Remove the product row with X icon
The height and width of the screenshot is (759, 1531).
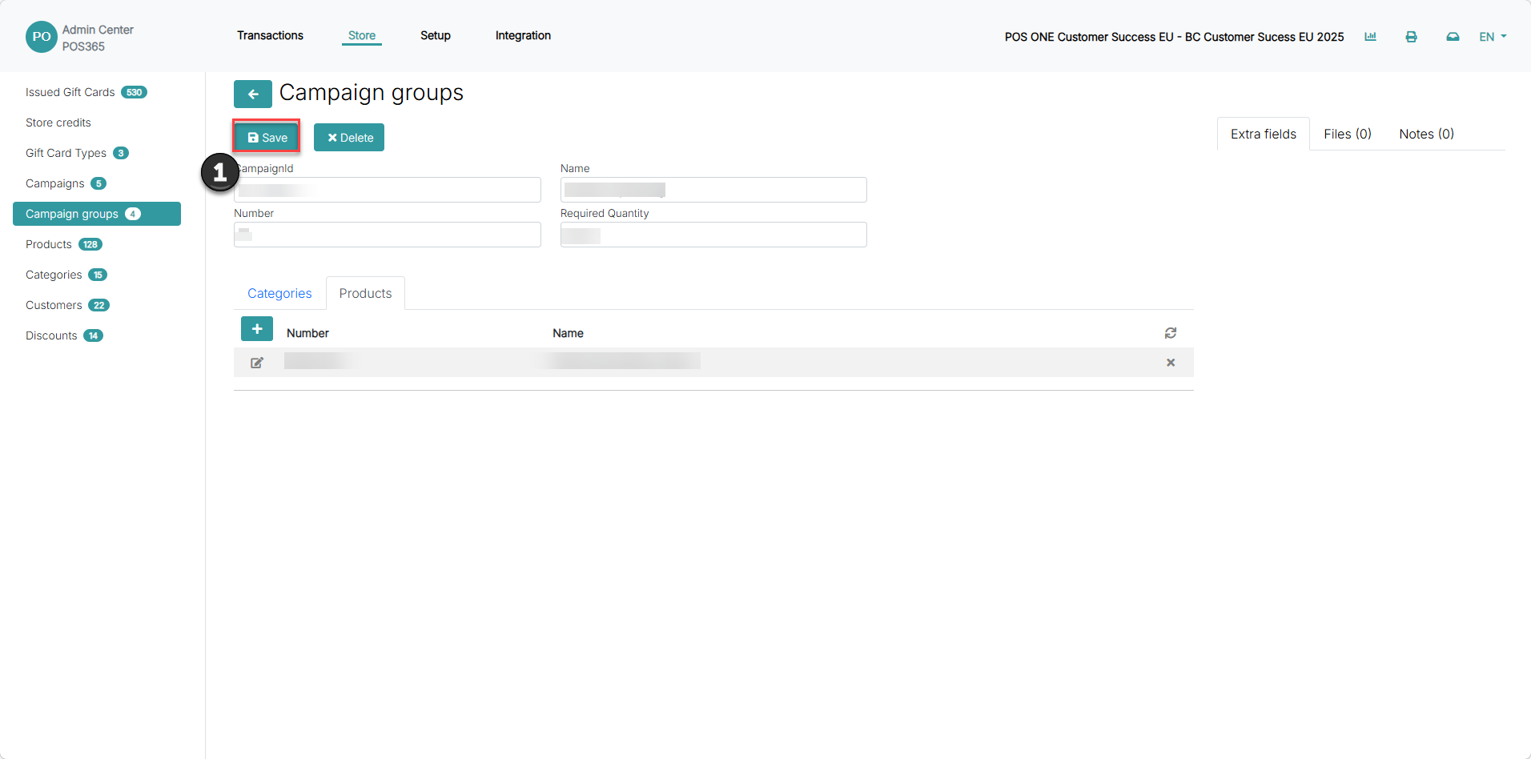pos(1171,363)
